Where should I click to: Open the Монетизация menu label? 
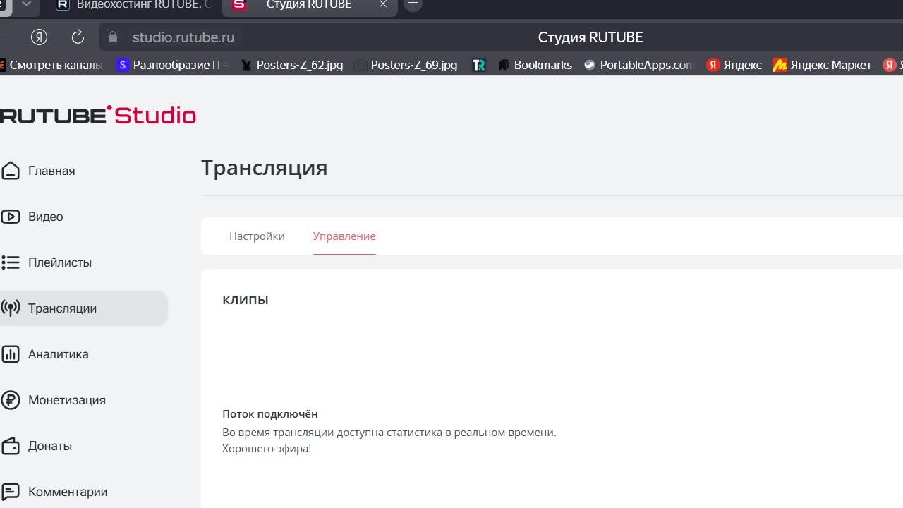tap(67, 400)
